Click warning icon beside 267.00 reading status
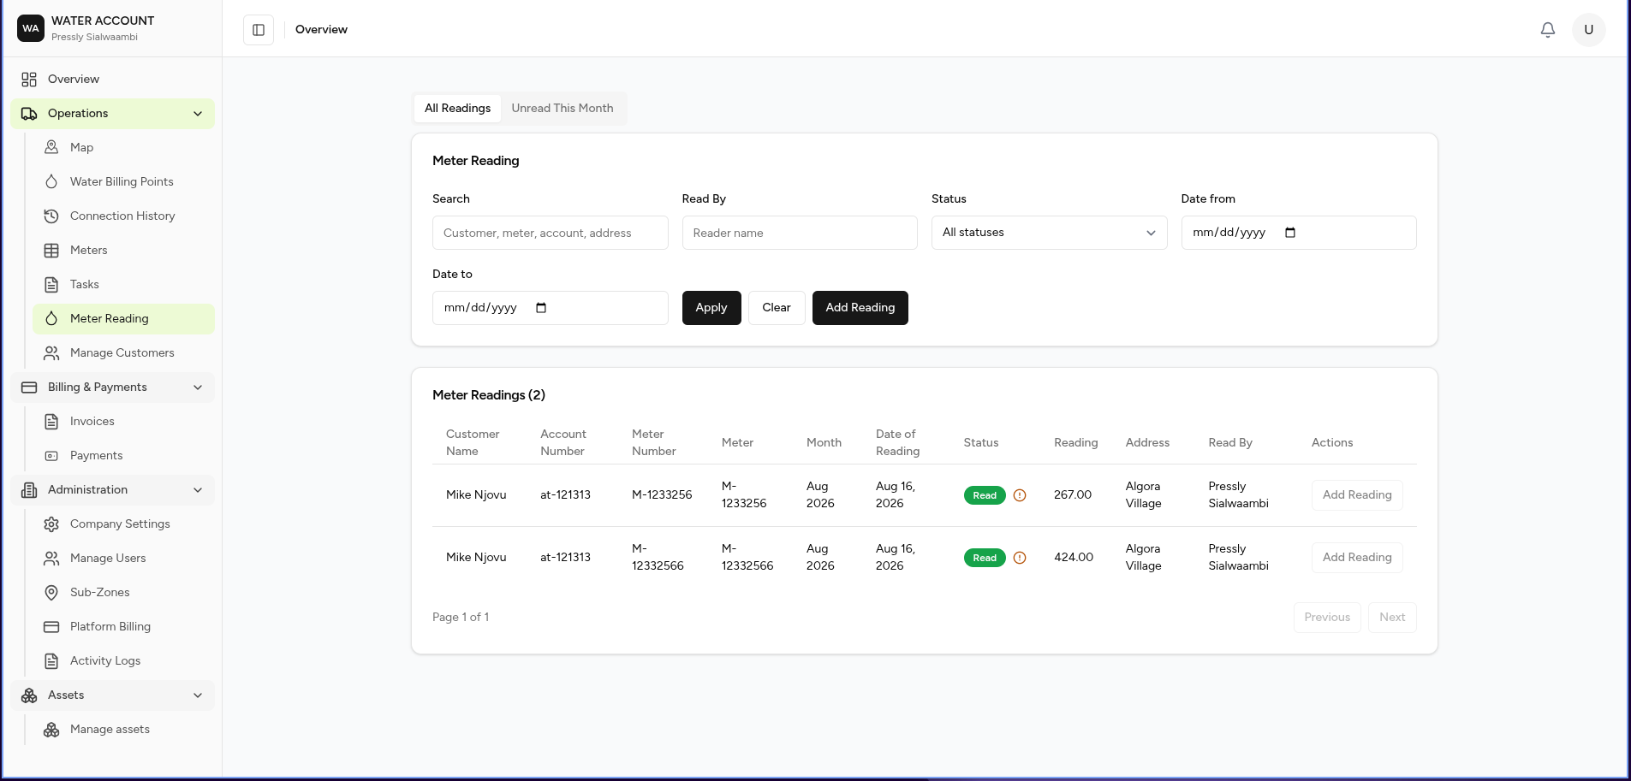This screenshot has height=781, width=1631. coord(1020,495)
